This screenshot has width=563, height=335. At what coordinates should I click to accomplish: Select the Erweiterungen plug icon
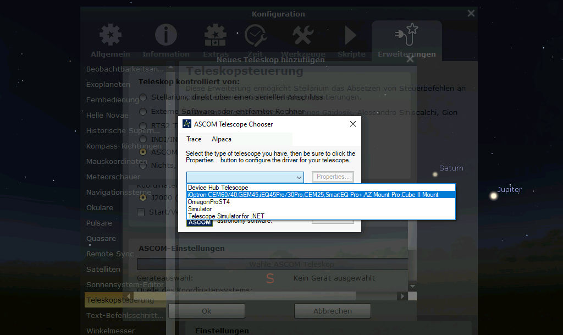[x=406, y=36]
